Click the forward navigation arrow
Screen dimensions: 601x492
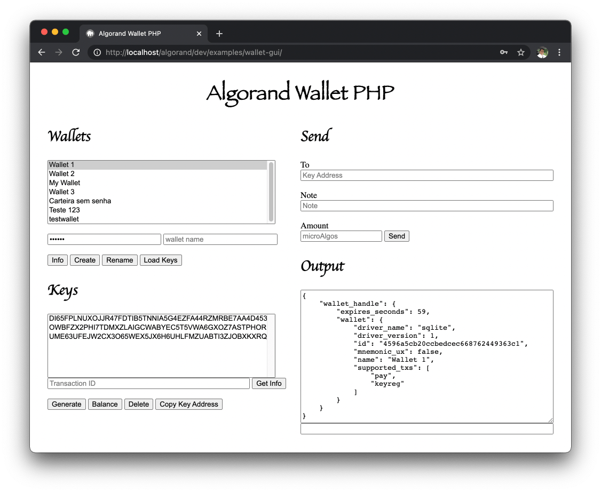[59, 52]
